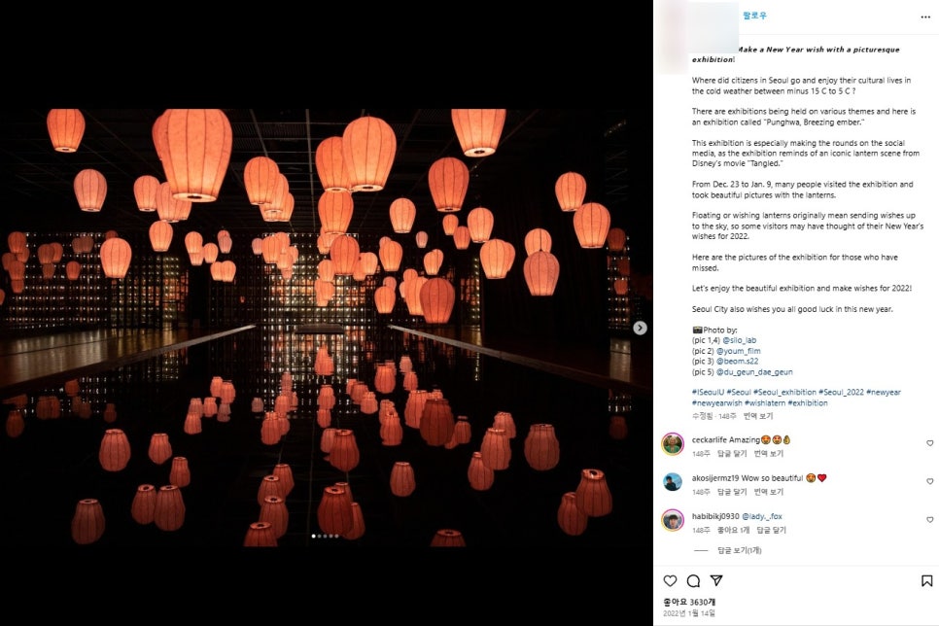939x626 pixels.
Task: Open the comment bubble icon
Action: (693, 580)
